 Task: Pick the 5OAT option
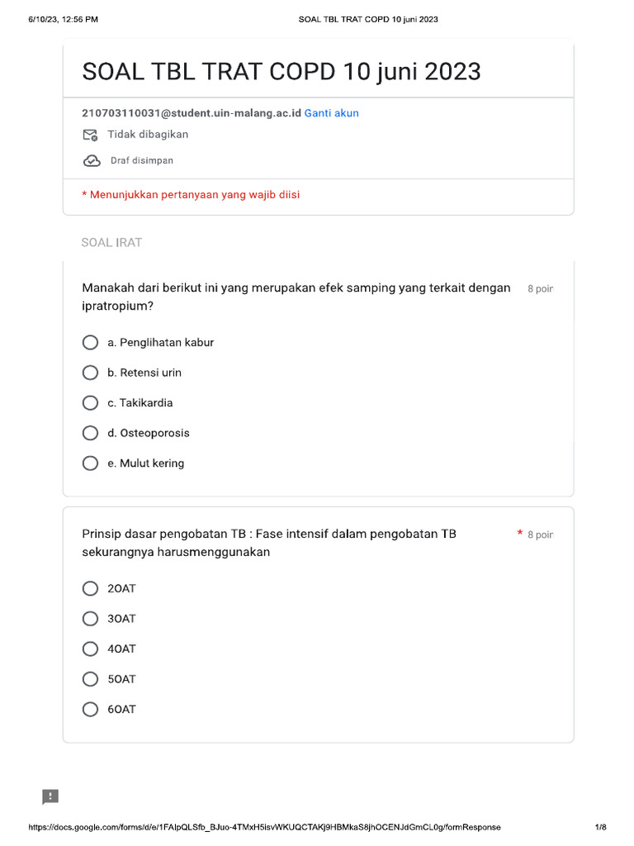coord(91,679)
